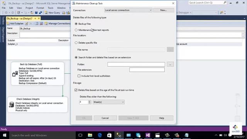Close the Maintenance Cleanup Task dialog
The height and width of the screenshot is (139, 247).
pos(173,3)
